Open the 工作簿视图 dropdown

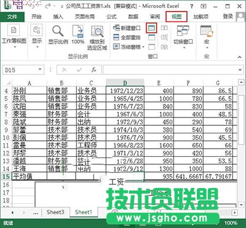click(x=14, y=37)
